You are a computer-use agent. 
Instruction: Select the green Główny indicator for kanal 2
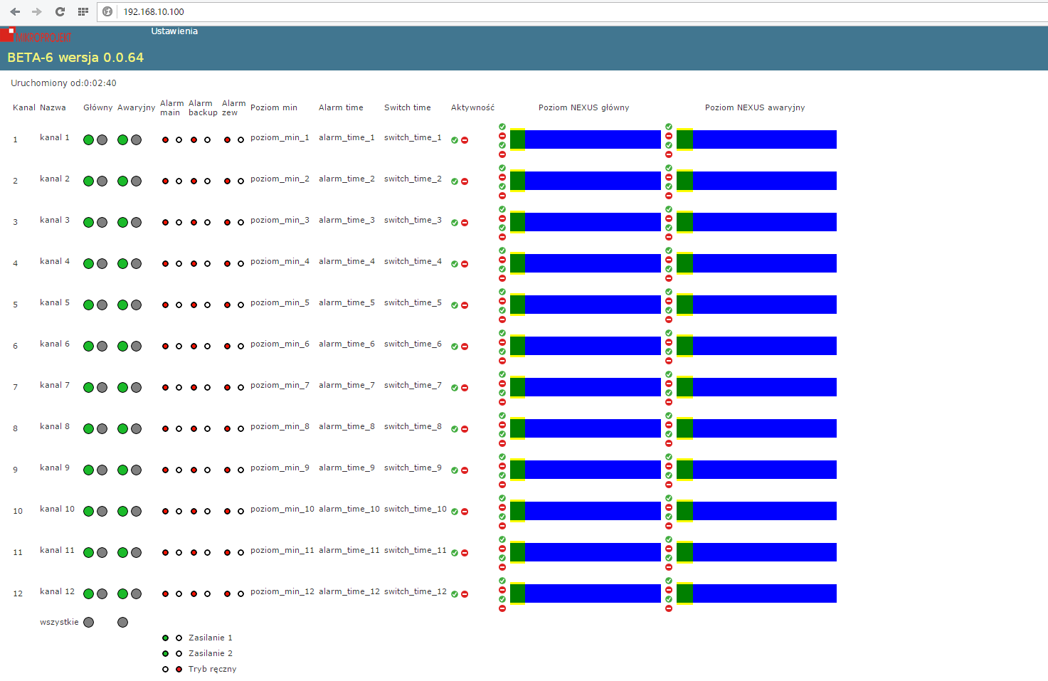point(89,181)
